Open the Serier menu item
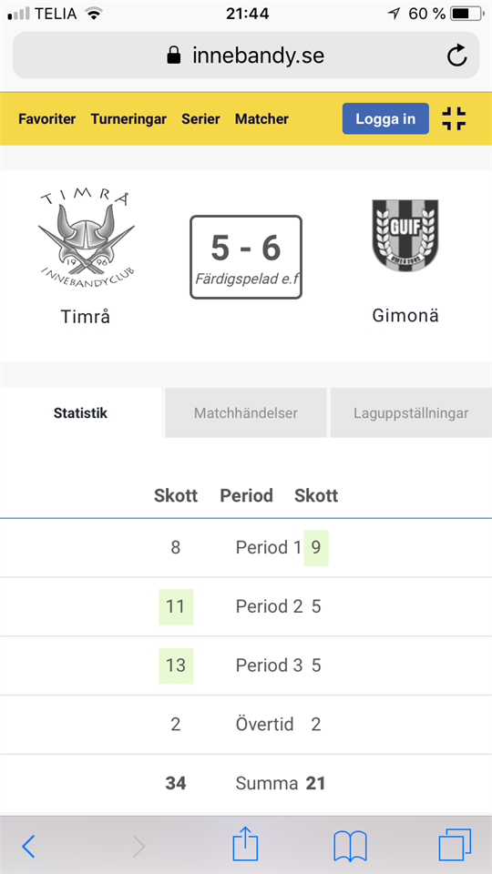492x874 pixels. pos(200,118)
